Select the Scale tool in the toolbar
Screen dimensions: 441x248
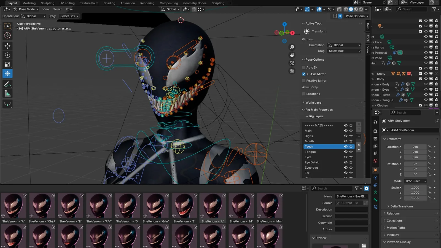click(7, 64)
